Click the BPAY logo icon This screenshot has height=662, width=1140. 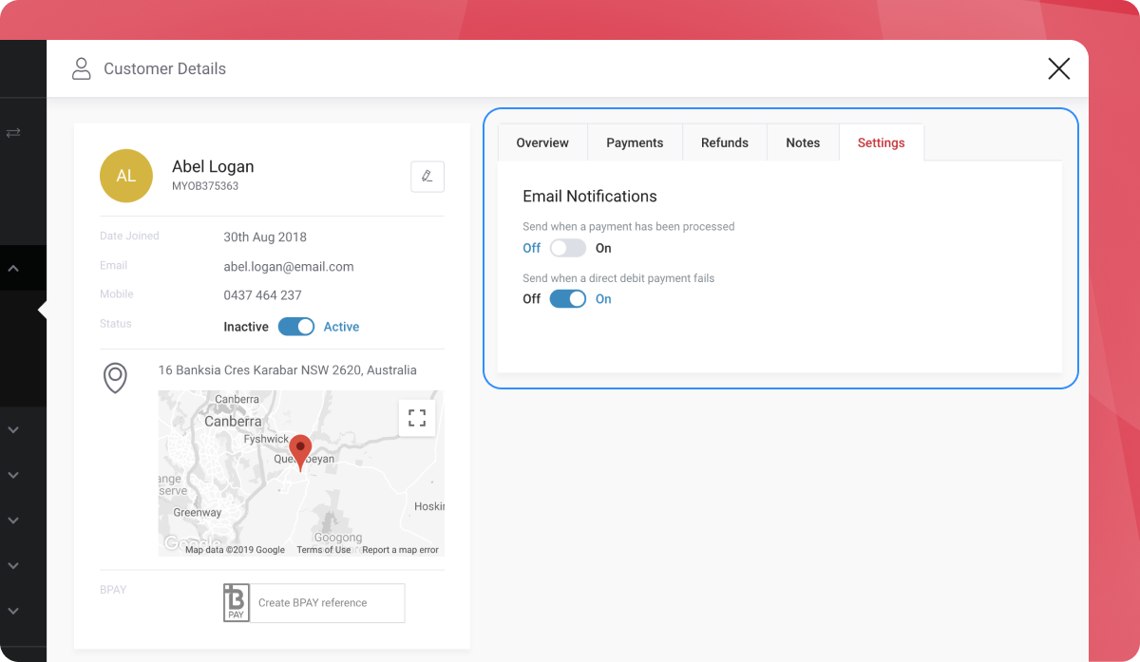click(237, 602)
